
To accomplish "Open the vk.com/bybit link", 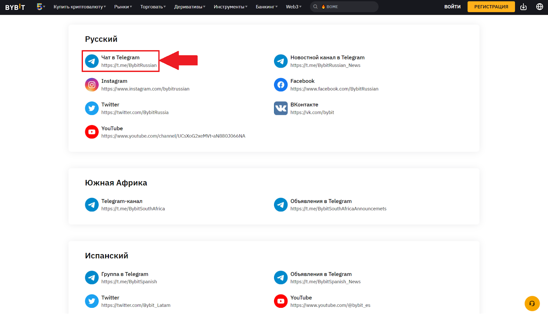I will [x=312, y=113].
